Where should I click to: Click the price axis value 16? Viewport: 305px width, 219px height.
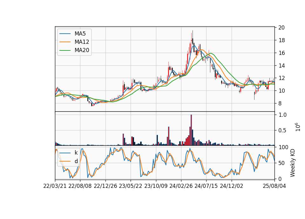[x=281, y=53]
